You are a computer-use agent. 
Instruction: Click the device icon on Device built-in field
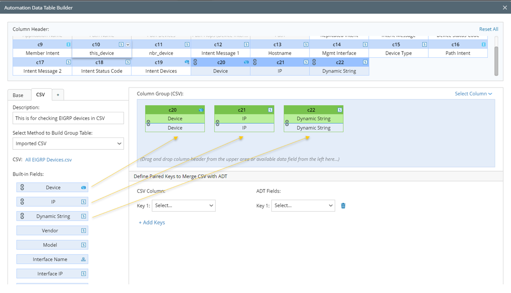(83, 187)
